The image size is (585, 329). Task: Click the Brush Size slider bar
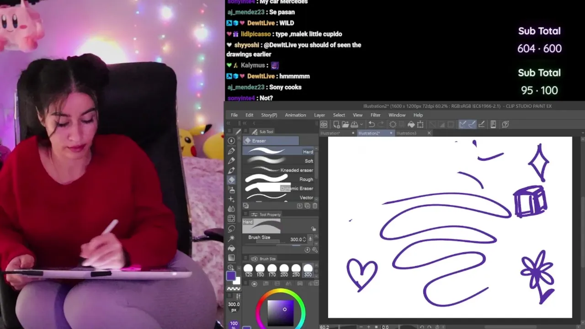(x=267, y=241)
